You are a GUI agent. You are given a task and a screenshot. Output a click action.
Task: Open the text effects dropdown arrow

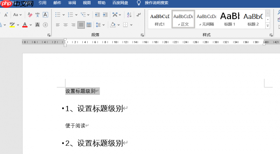[x=5, y=25]
